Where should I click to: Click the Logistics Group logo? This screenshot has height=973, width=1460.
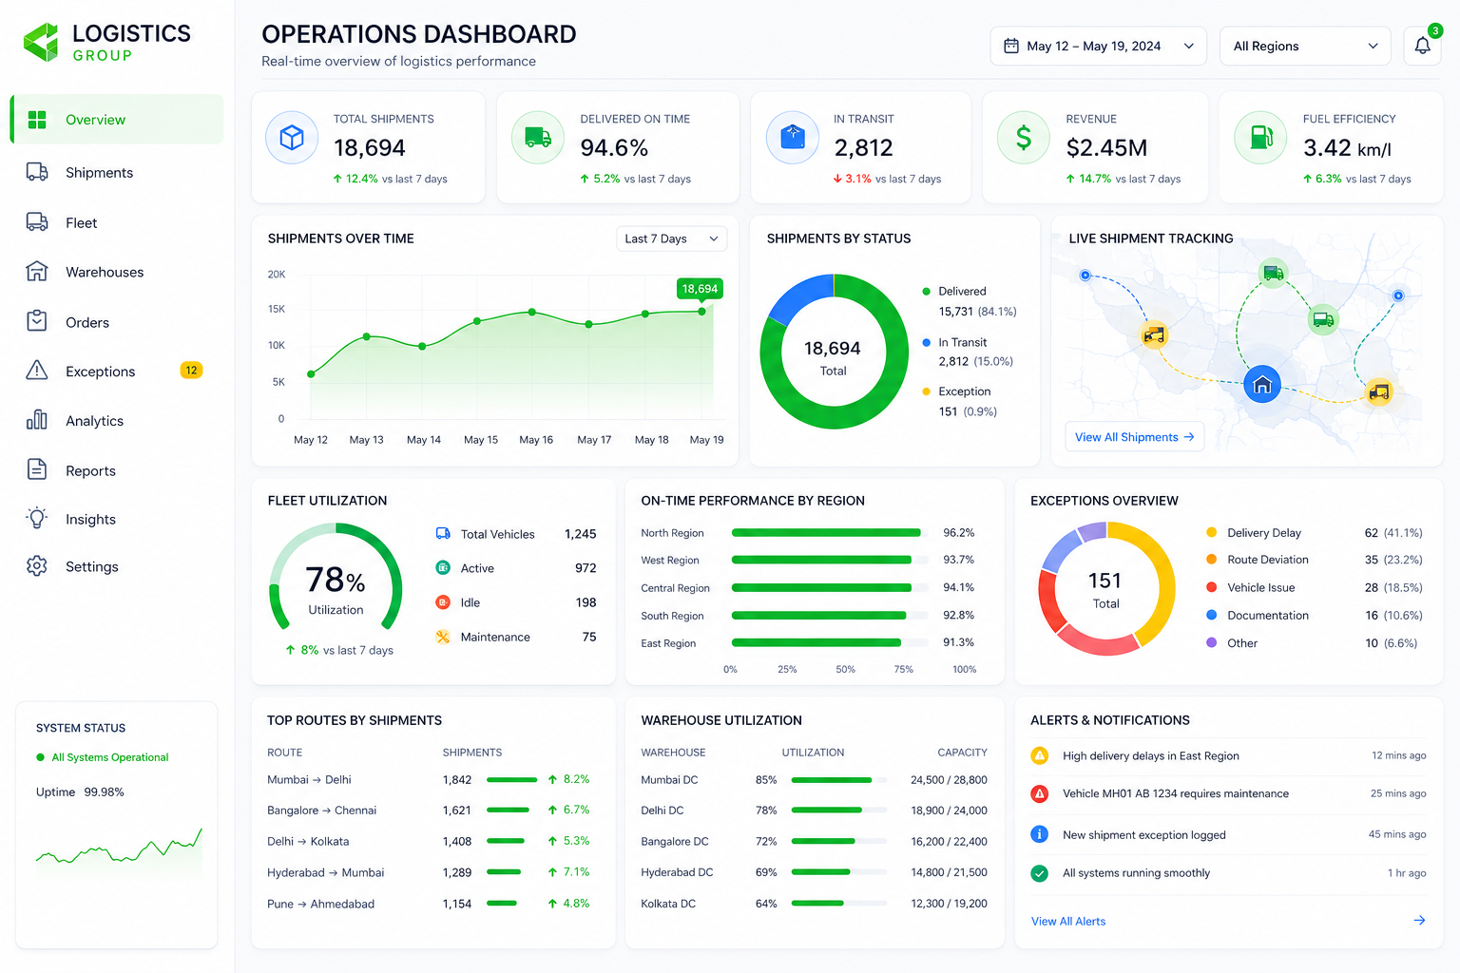(106, 43)
